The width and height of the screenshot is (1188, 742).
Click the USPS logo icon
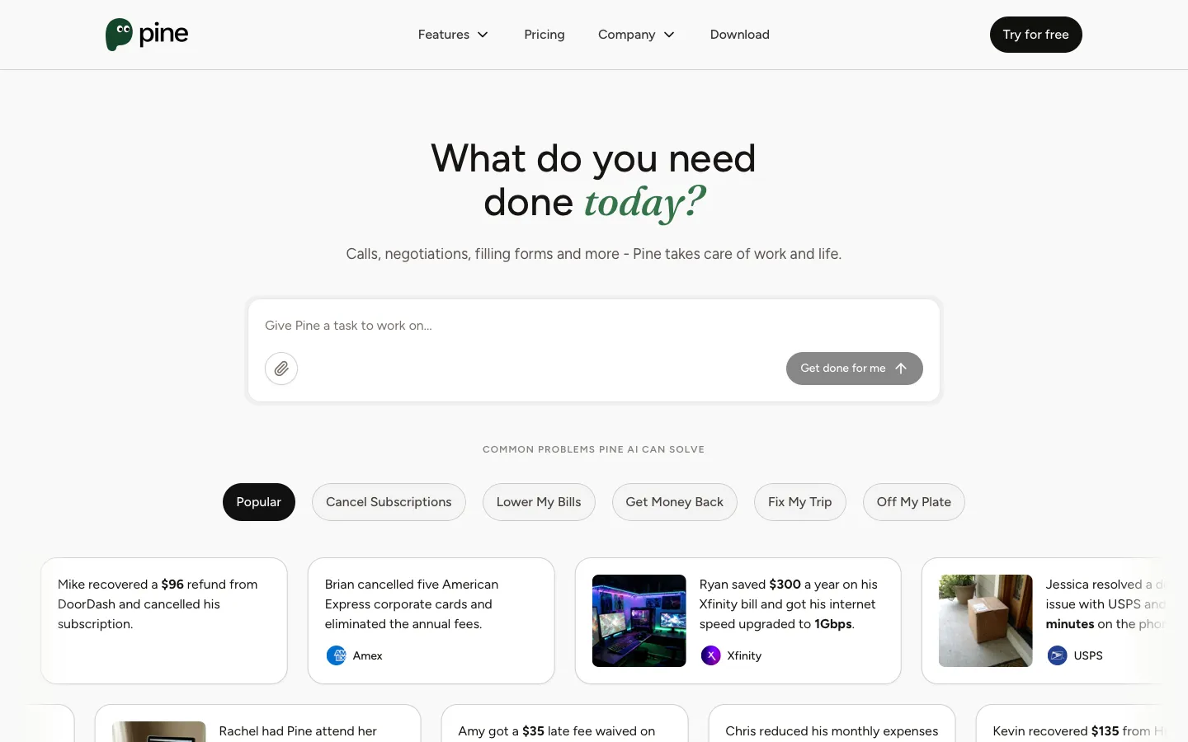(x=1058, y=655)
